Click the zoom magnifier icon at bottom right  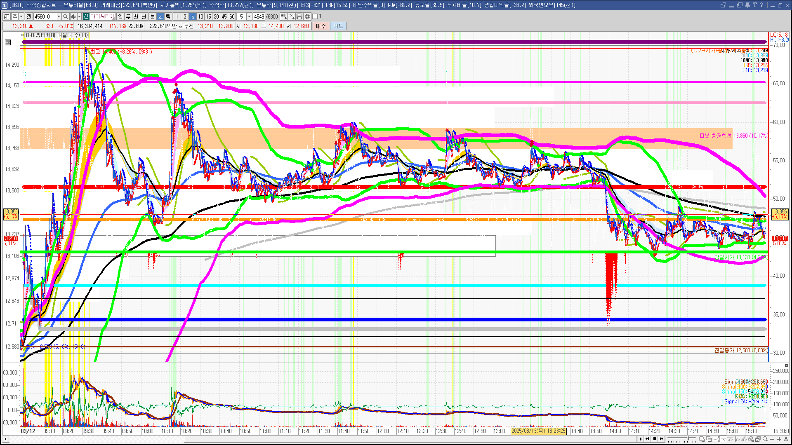[x=765, y=439]
